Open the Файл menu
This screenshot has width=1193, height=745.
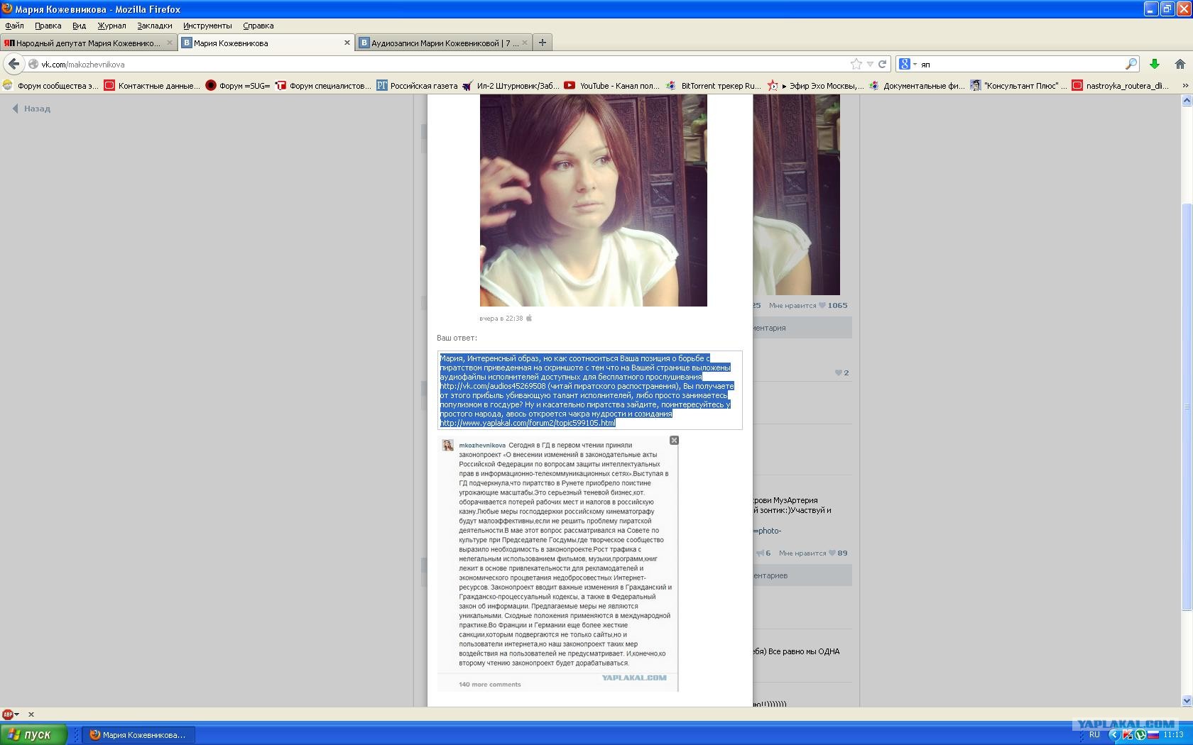pos(14,26)
